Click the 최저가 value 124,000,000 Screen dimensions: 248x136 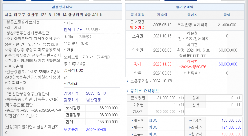(x=232, y=127)
